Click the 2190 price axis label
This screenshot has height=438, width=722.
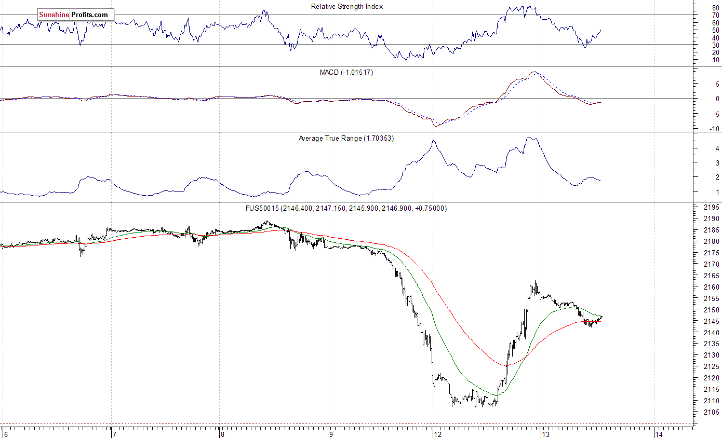(712, 219)
